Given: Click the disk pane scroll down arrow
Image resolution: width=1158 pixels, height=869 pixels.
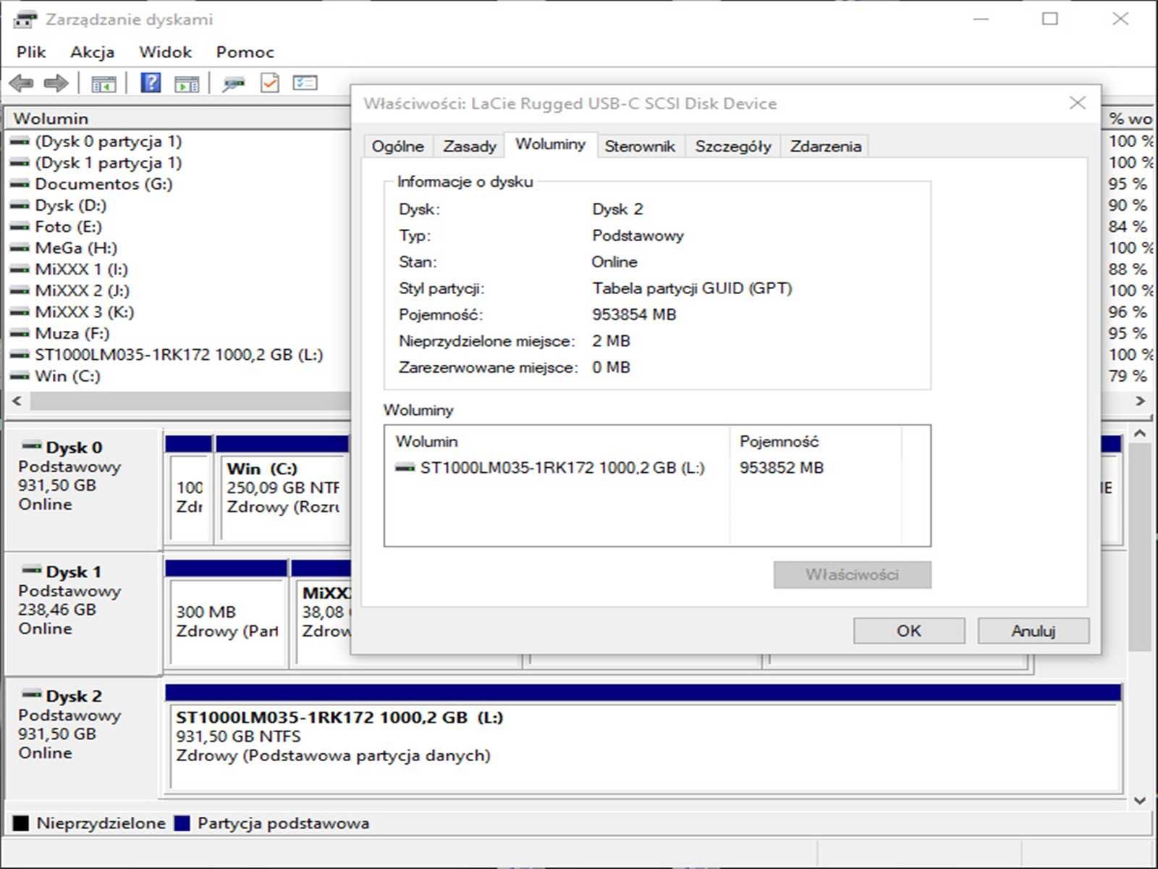Looking at the screenshot, I should [x=1140, y=800].
